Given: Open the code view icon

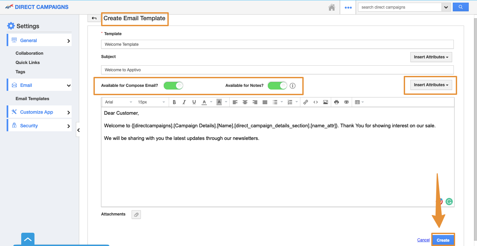Looking at the screenshot, I should (x=315, y=102).
